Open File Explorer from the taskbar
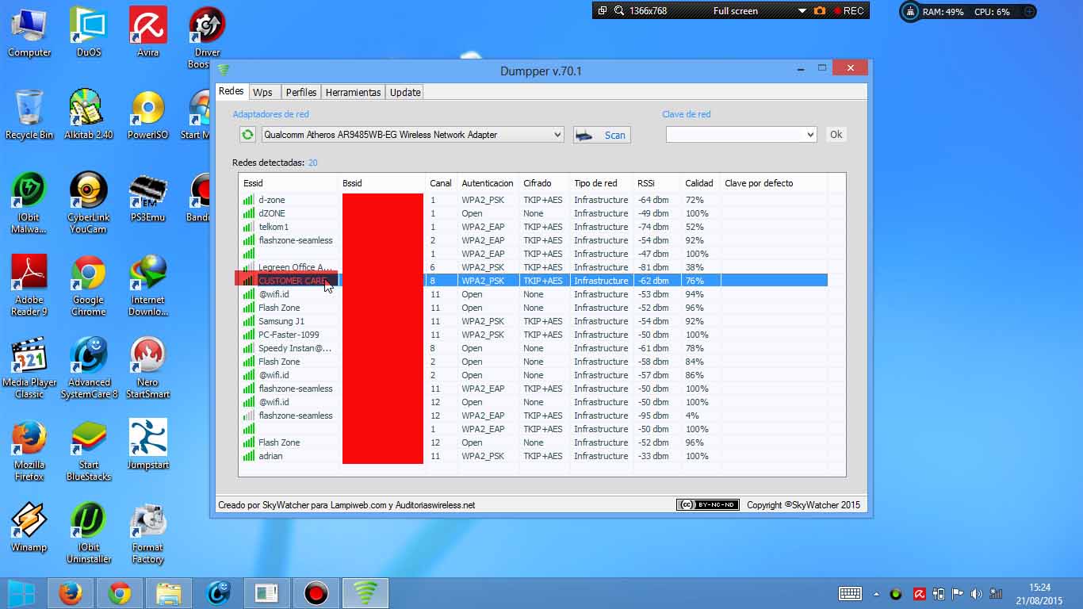The height and width of the screenshot is (609, 1083). coord(169,593)
